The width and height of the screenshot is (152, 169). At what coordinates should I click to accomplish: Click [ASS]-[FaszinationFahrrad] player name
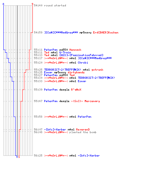pyautogui.click(x=81, y=55)
